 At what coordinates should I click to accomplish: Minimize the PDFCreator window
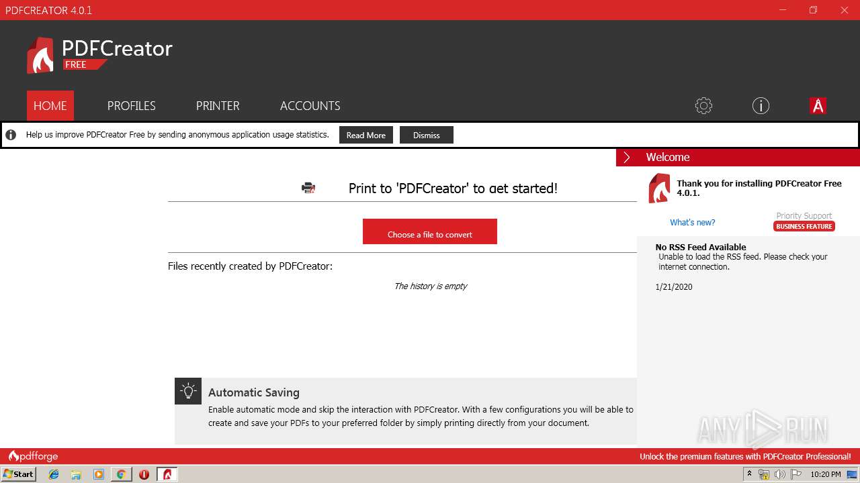pos(782,10)
